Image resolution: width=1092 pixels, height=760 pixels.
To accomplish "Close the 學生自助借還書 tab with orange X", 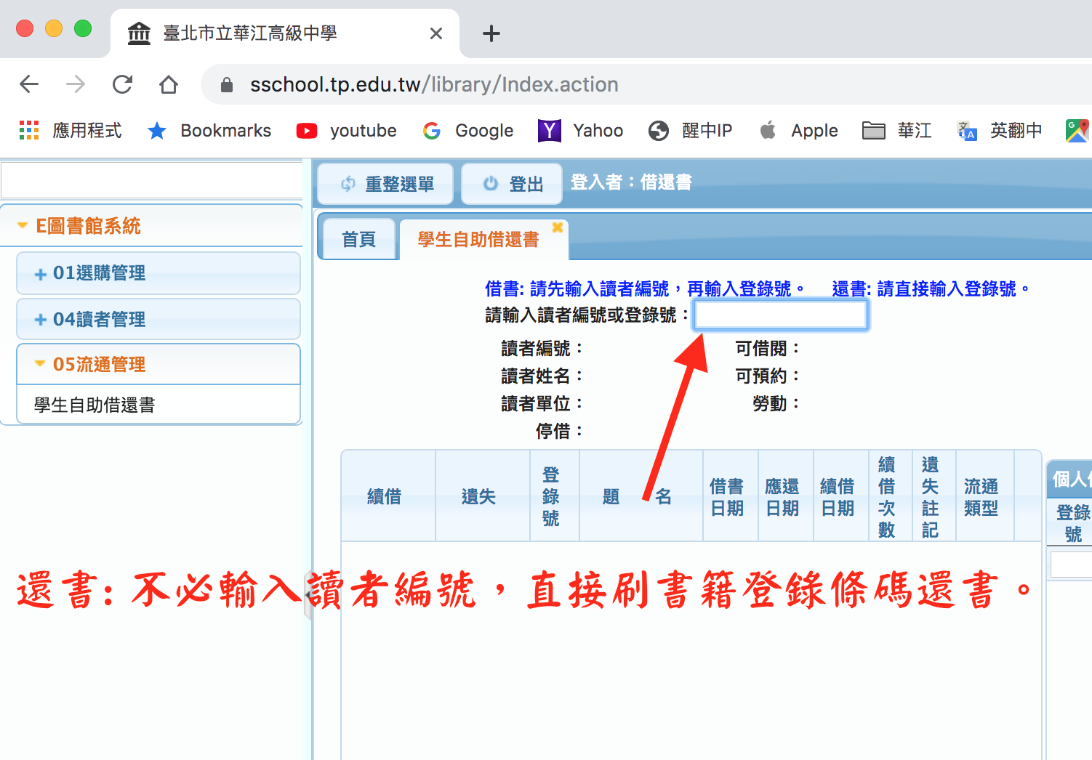I will [558, 227].
